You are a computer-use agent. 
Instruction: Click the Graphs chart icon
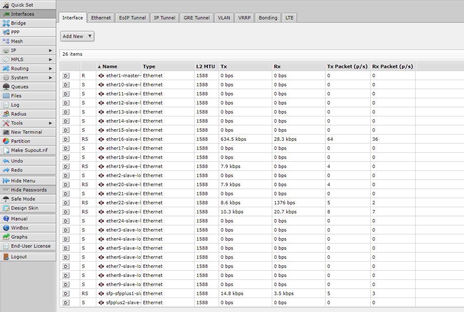[6, 237]
